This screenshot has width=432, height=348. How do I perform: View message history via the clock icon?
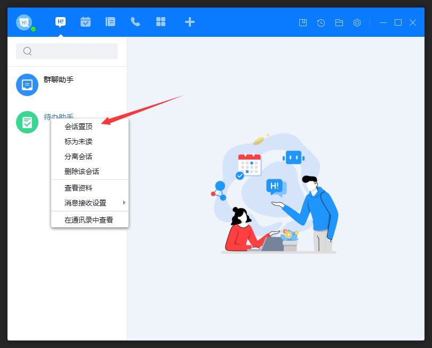tap(321, 22)
